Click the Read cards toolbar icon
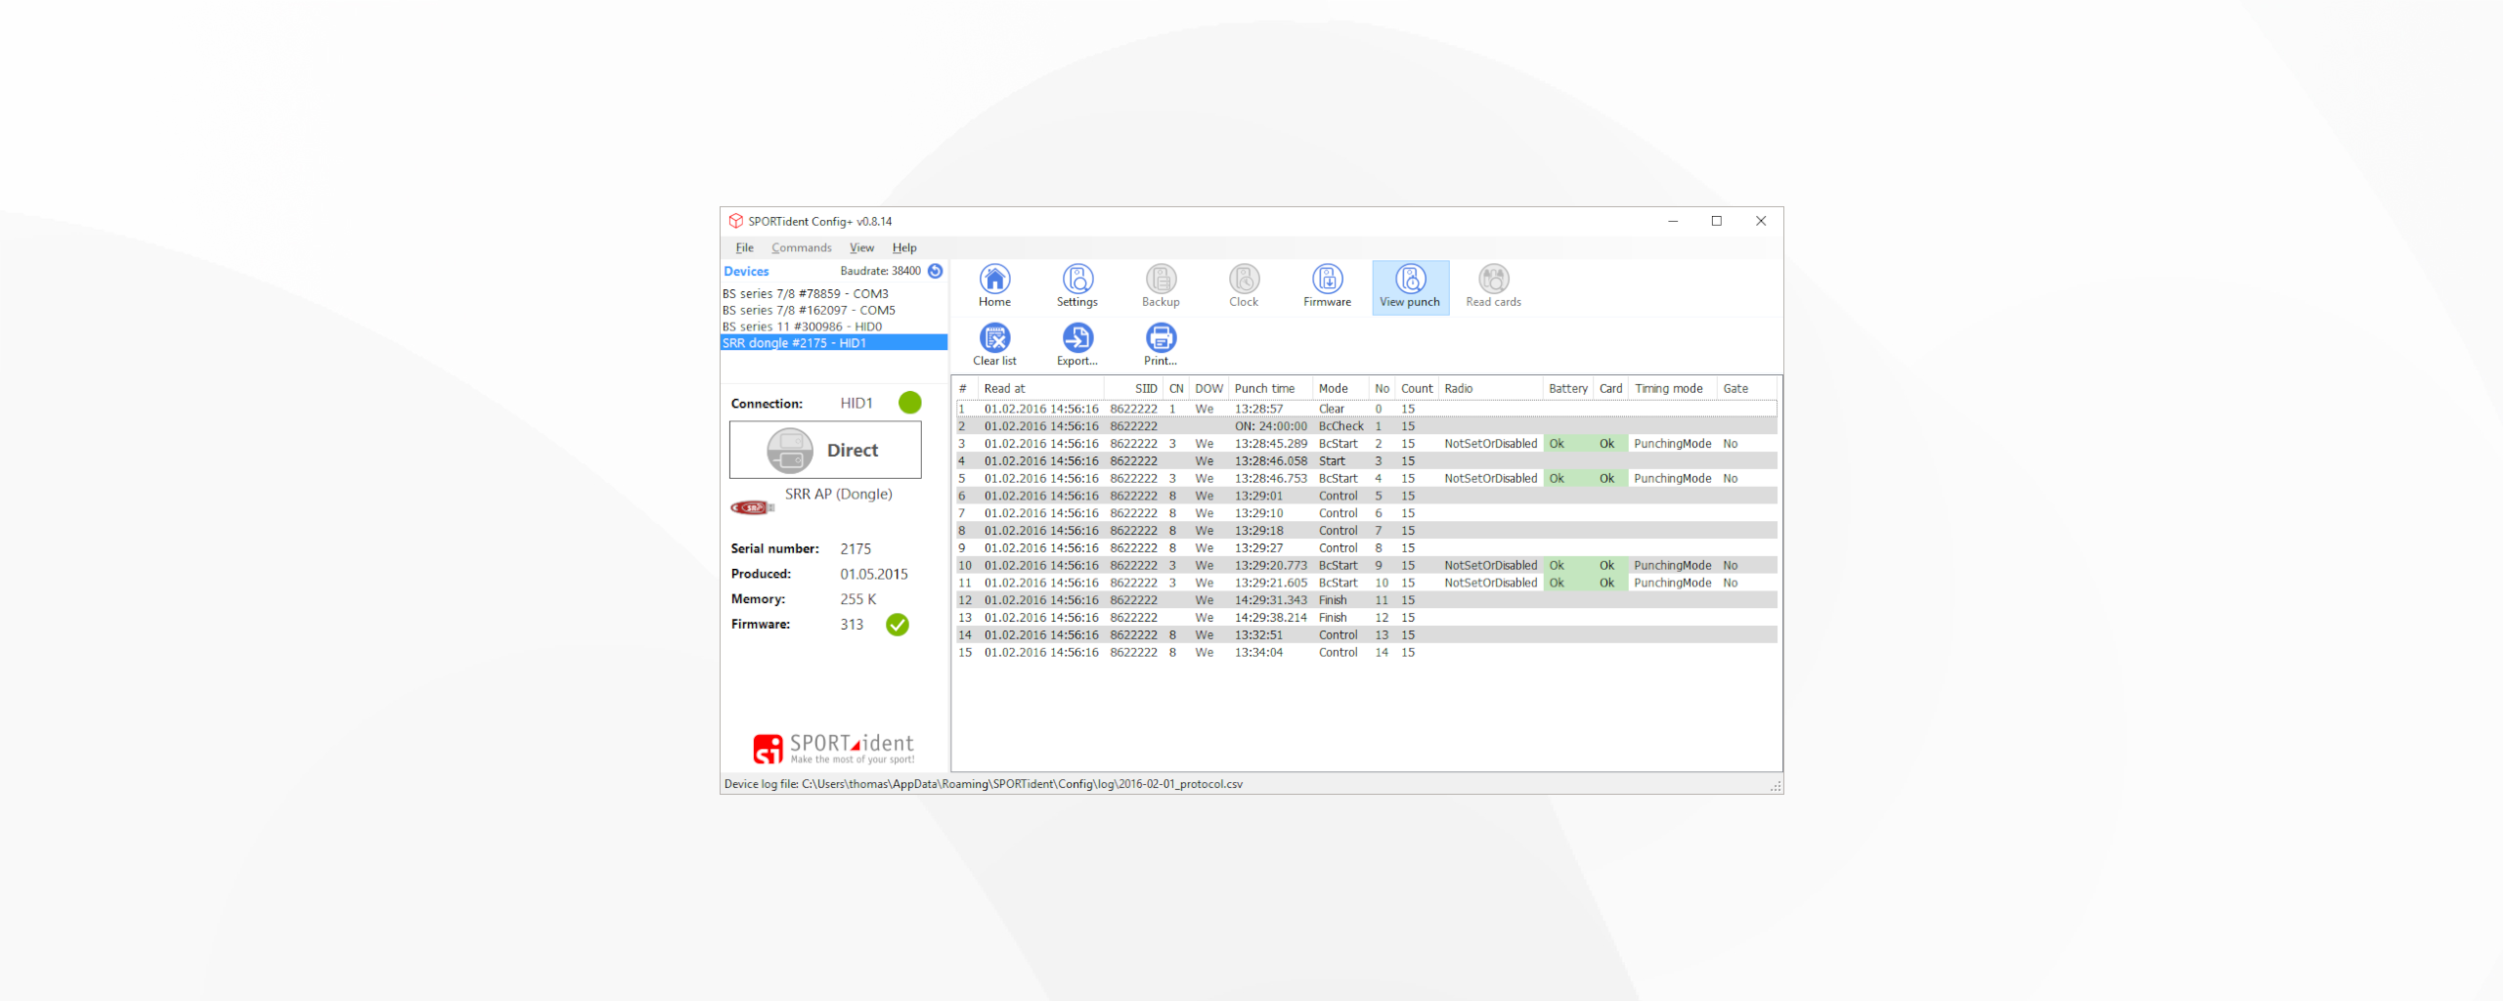 point(1493,285)
